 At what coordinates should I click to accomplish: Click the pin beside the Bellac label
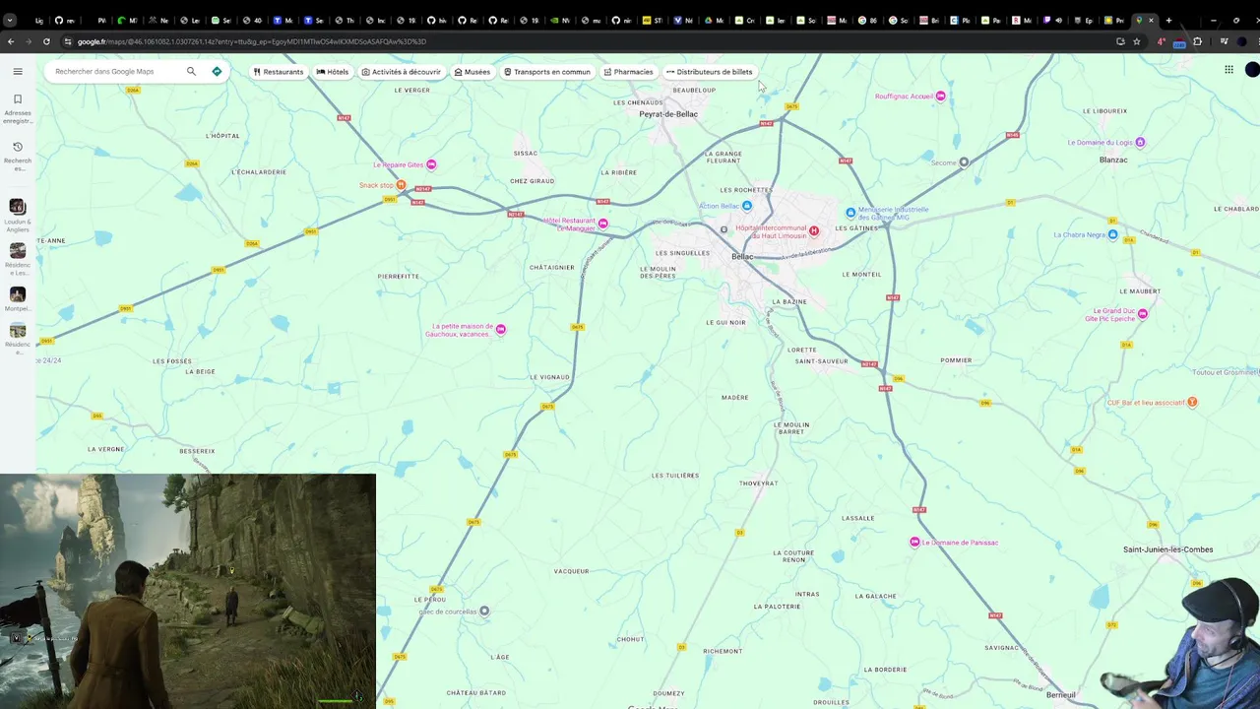pos(724,229)
